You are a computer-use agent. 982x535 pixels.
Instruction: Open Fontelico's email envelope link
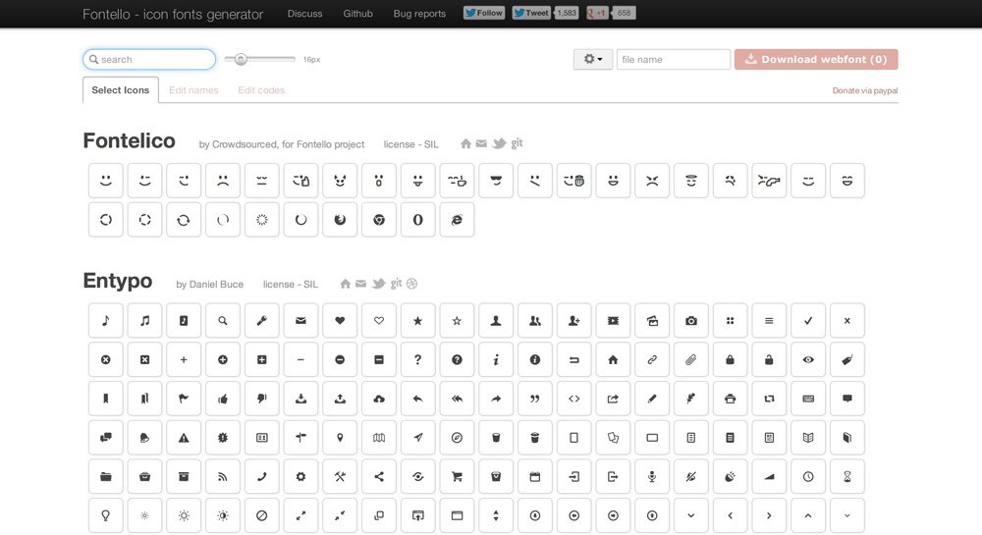click(481, 144)
